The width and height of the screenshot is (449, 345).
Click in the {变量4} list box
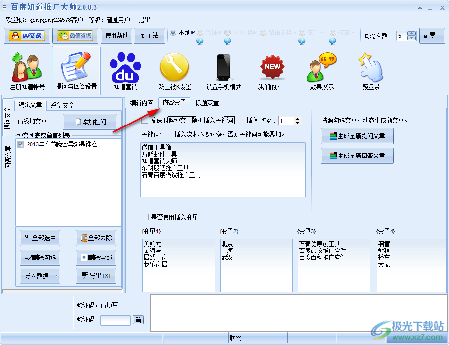pyautogui.click(x=412, y=266)
